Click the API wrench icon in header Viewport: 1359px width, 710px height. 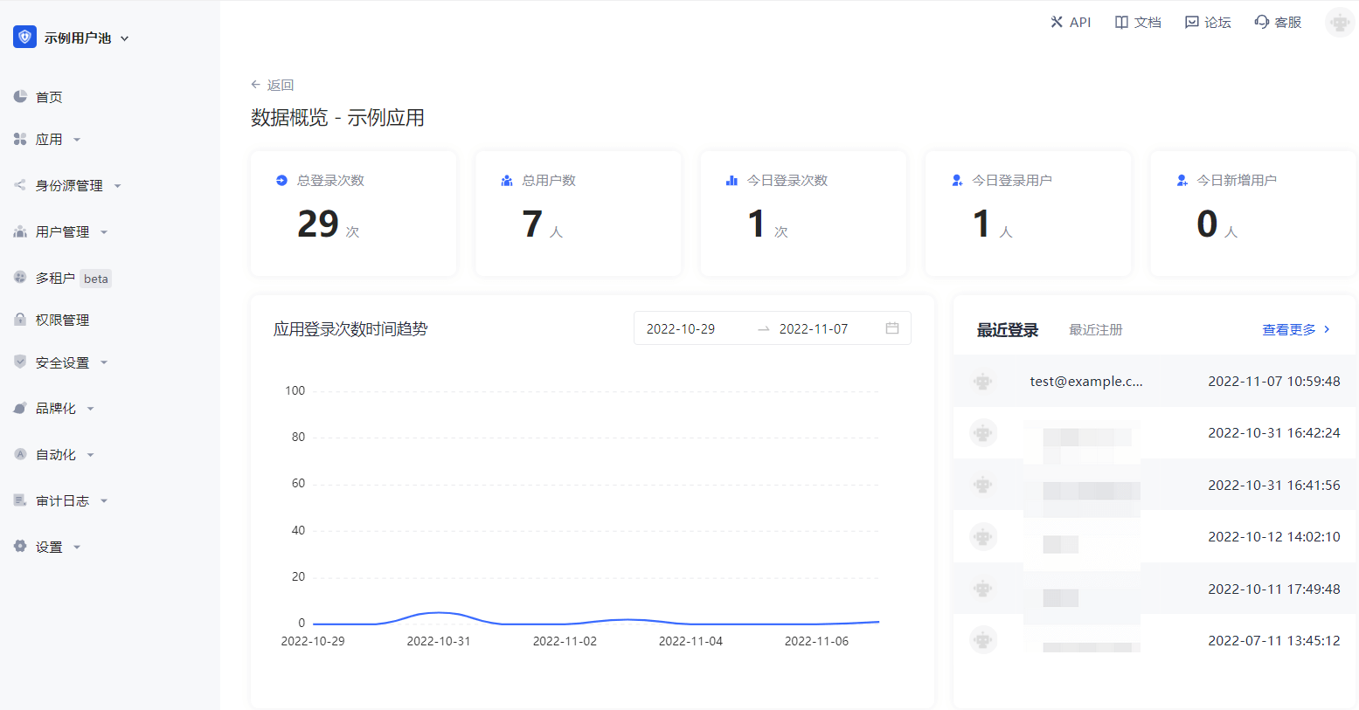(x=1057, y=23)
